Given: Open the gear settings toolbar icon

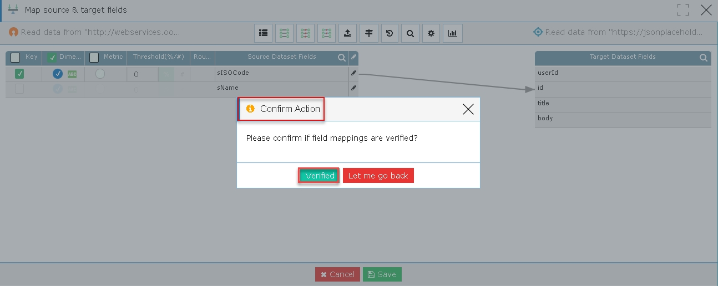Looking at the screenshot, I should 431,33.
